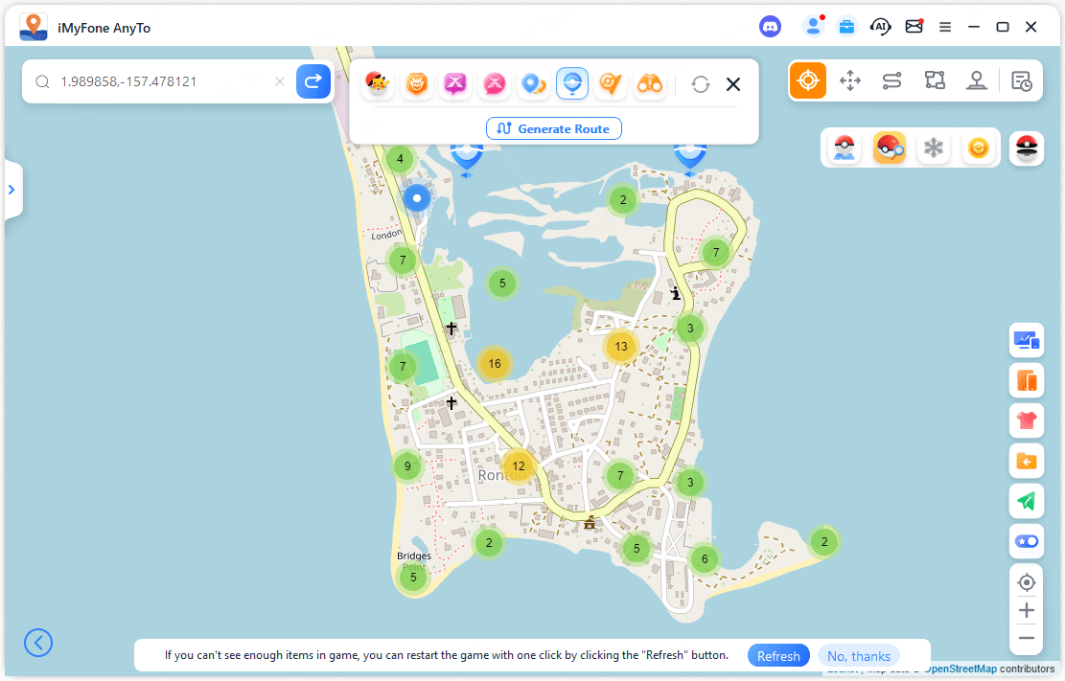Screen dimensions: 1065x681
Task: Click the green cluster marker 9
Action: [x=407, y=466]
